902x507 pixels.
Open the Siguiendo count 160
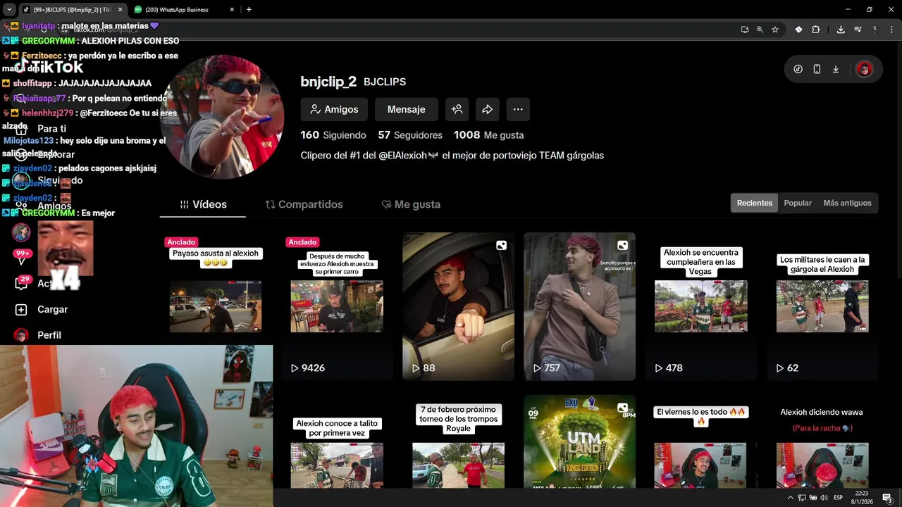click(333, 134)
